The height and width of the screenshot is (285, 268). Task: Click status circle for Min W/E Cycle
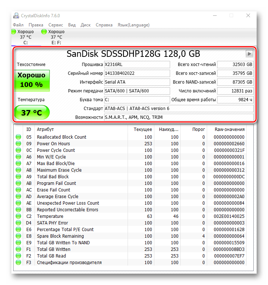18,157
